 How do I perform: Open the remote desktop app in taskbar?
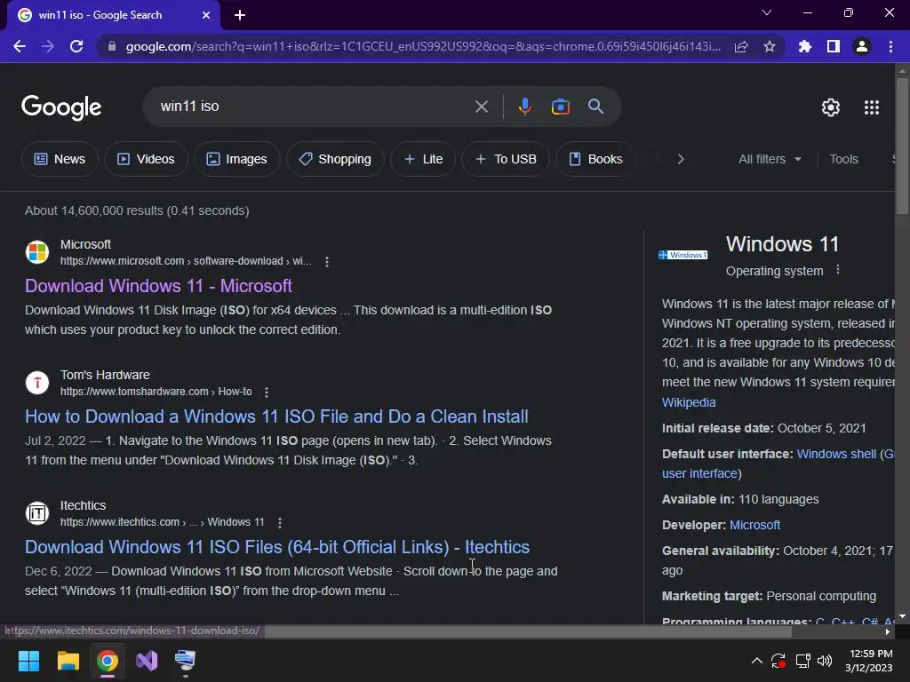tap(185, 661)
